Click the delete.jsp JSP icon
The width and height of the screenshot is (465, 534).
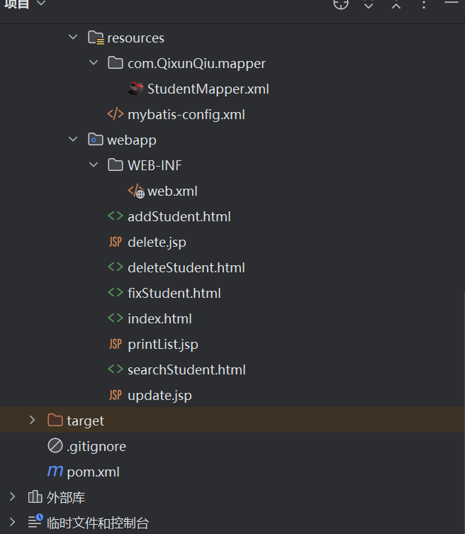click(x=115, y=242)
